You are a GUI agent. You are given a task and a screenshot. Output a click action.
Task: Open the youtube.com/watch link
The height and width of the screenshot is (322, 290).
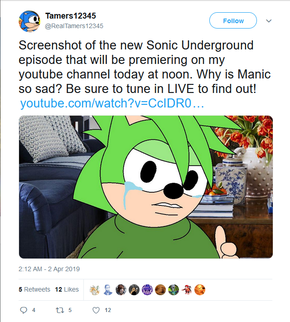pyautogui.click(x=112, y=103)
